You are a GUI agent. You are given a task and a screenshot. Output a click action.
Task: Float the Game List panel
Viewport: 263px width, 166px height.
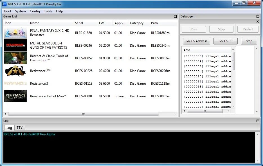coord(175,16)
